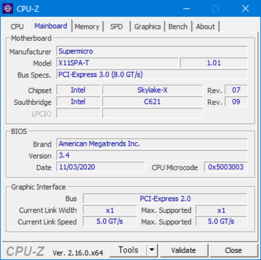This screenshot has width=261, height=260.
Task: Click the BIOS Version value 3.4
Action: point(152,155)
